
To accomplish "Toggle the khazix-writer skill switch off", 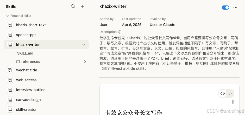I will tap(225, 8).
